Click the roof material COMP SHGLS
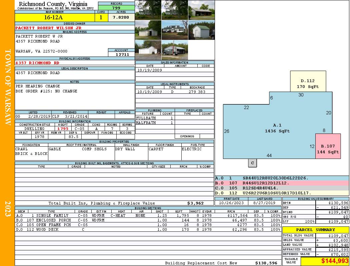Image resolution: width=350 pixels, height=266 pixels. (x=94, y=149)
